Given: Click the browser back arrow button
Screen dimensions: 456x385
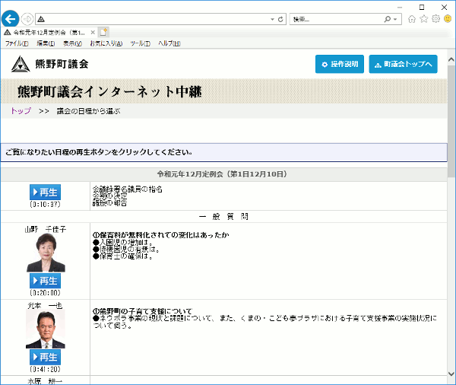Looking at the screenshot, I should [10, 19].
